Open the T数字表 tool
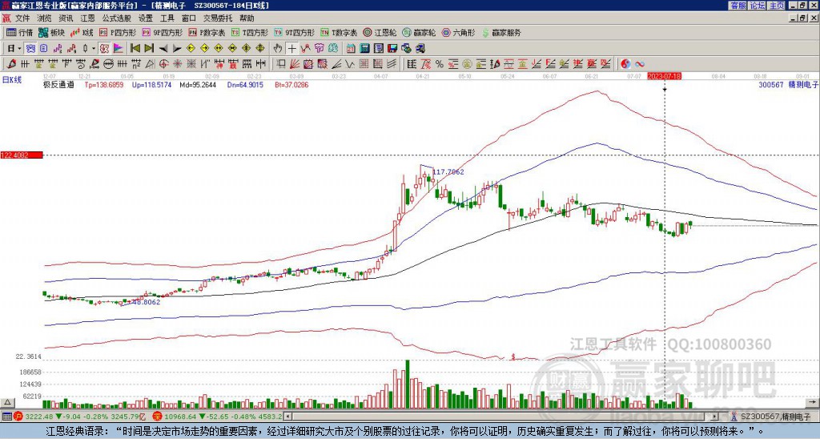This screenshot has width=820, height=439. pos(339,32)
